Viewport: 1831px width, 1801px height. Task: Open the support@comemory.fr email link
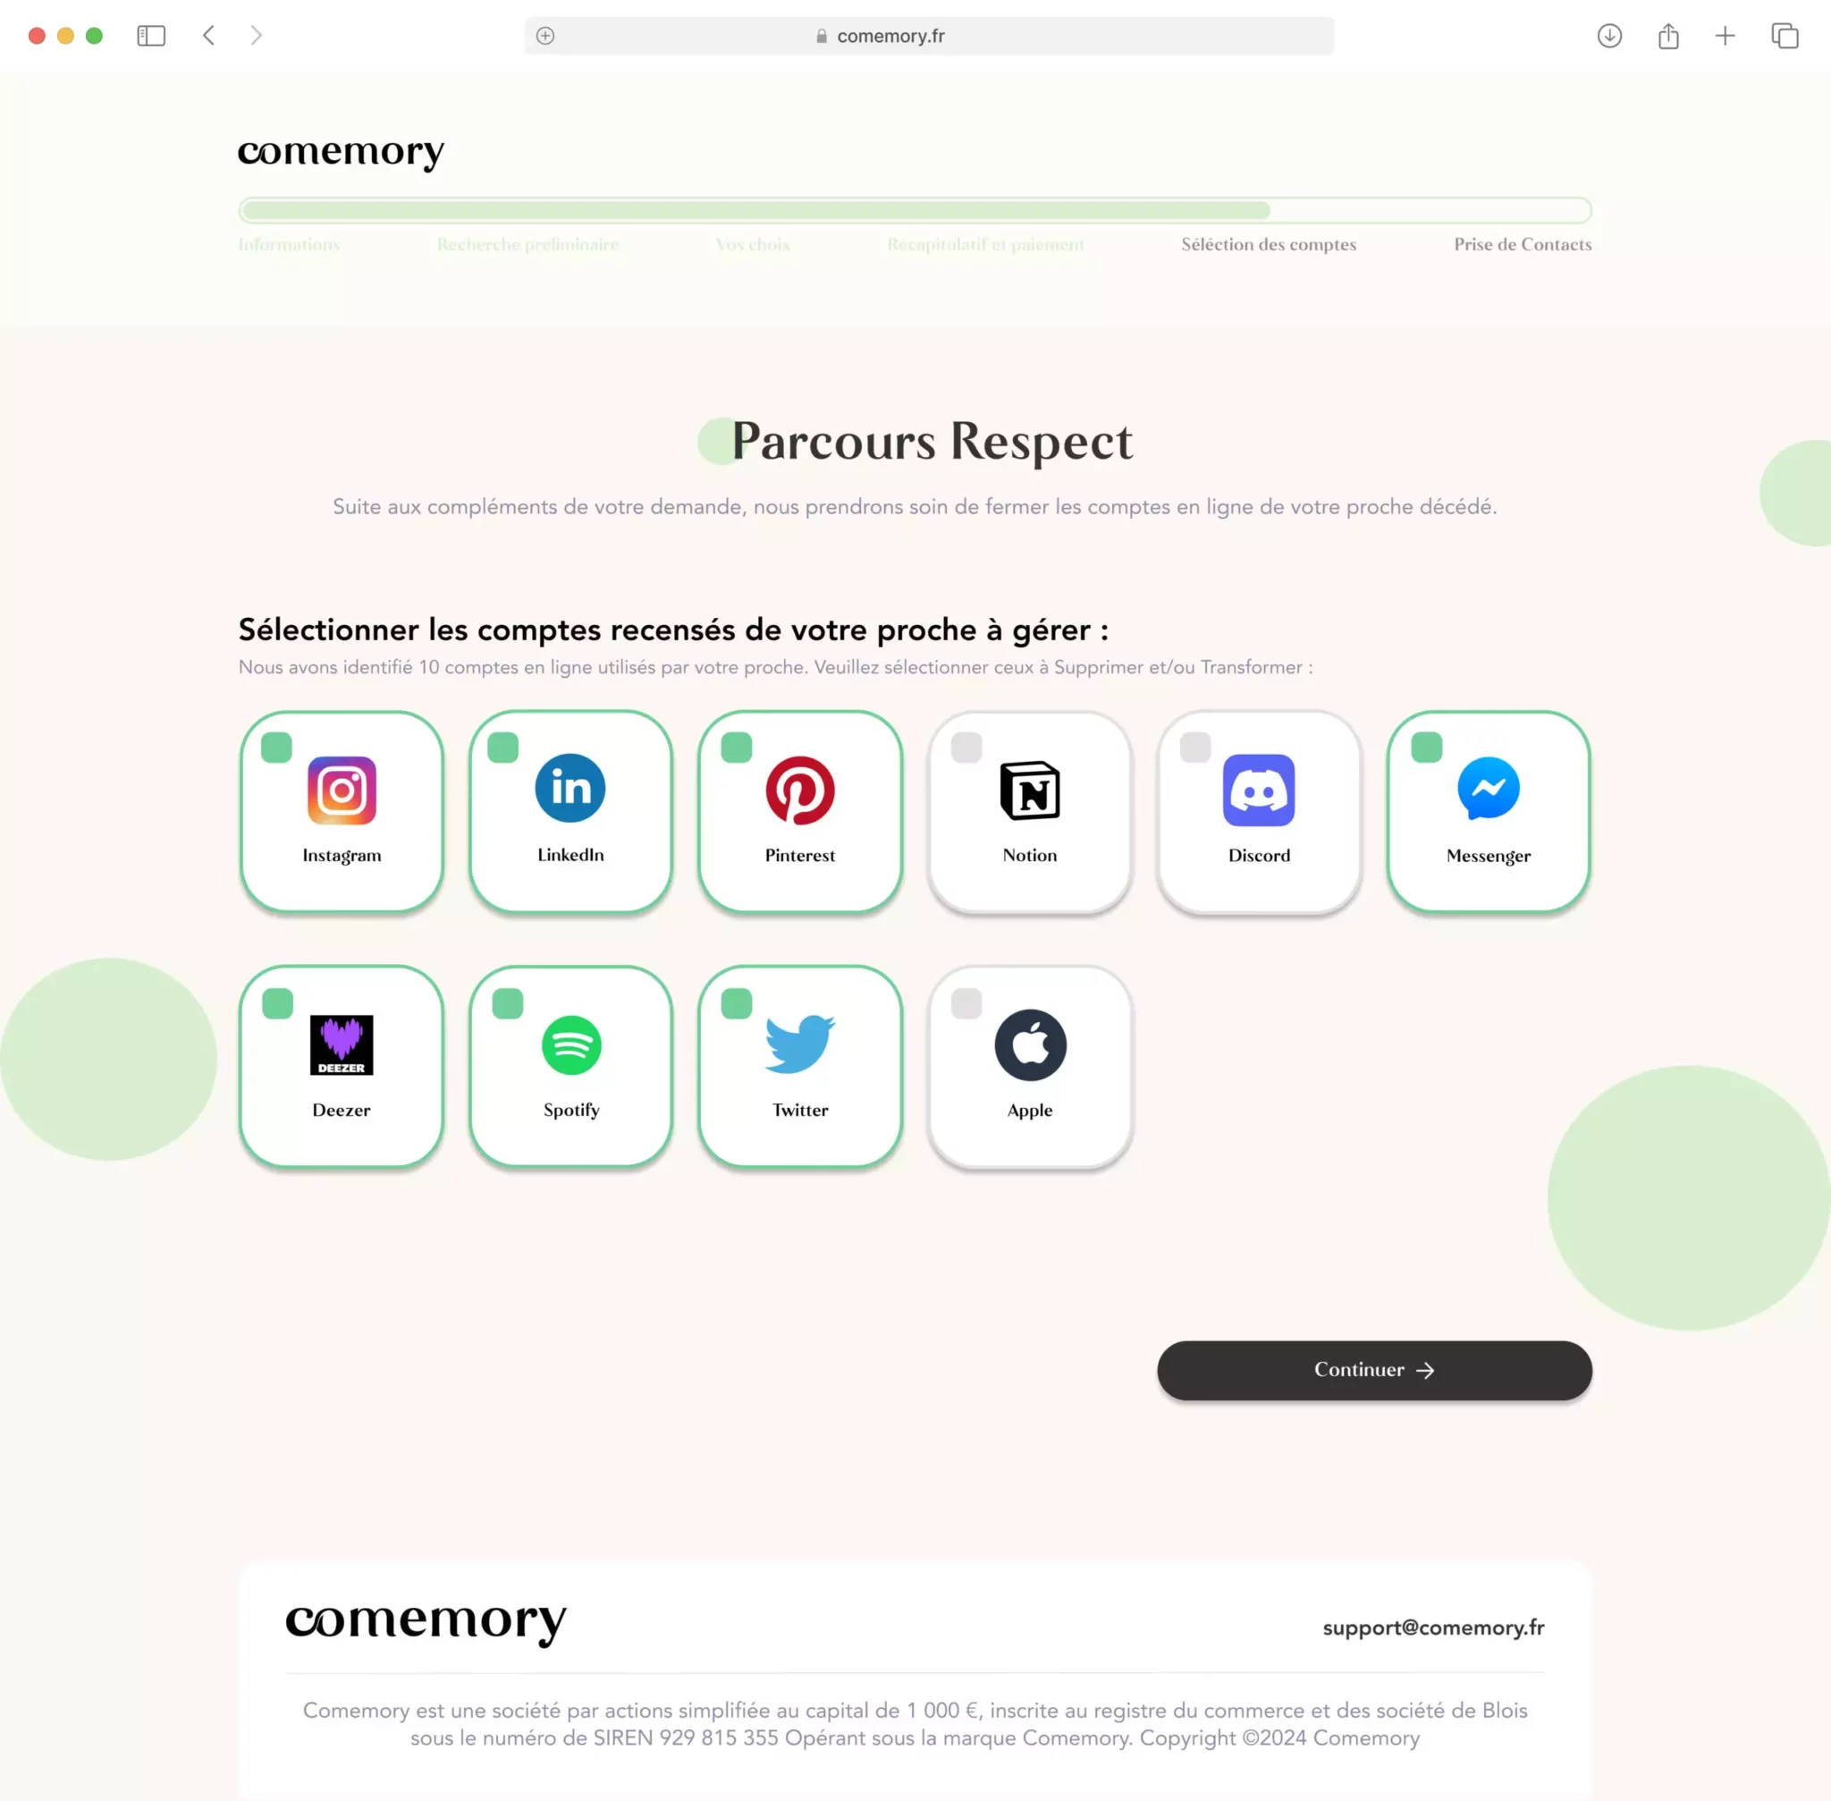[x=1433, y=1628]
